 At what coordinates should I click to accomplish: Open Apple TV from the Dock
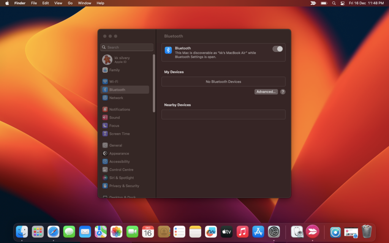pyautogui.click(x=227, y=232)
